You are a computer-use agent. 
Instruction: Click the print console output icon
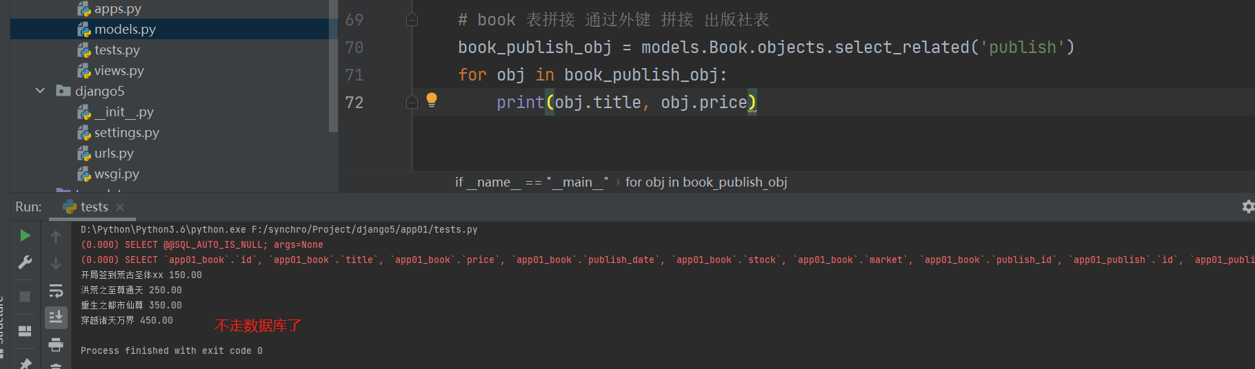[56, 344]
